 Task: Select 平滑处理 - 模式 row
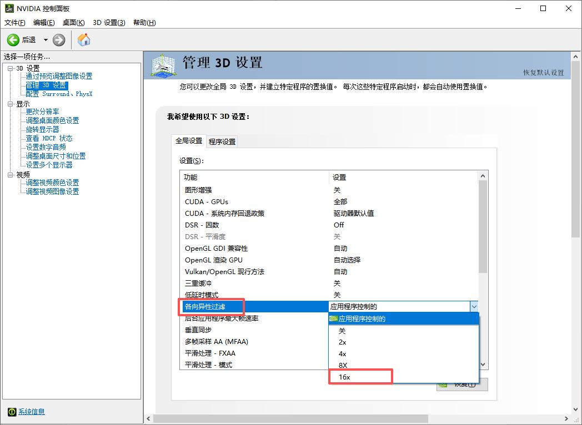pyautogui.click(x=254, y=365)
